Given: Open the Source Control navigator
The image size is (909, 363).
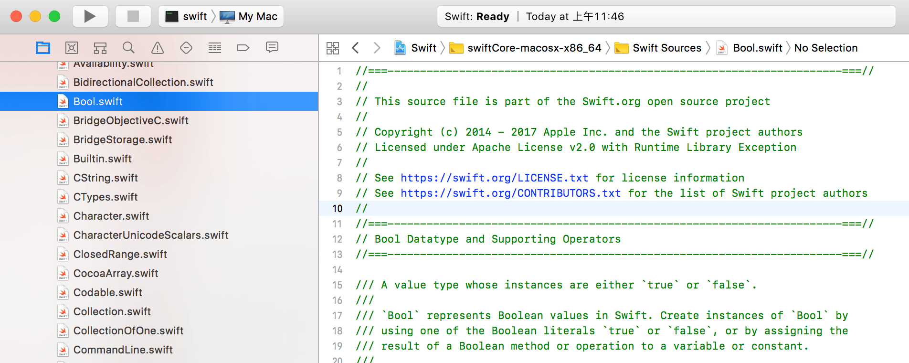Looking at the screenshot, I should point(72,48).
